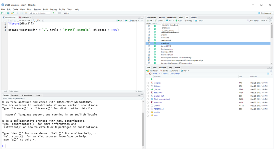Image resolution: width=274 pixels, height=149 pixels.
Task: Open the Distill_example project dropdown
Action: pyautogui.click(x=265, y=13)
